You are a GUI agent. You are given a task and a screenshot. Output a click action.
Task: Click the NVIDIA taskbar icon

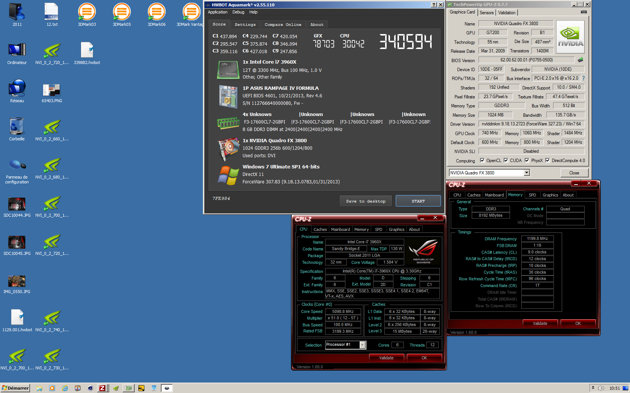[116, 388]
